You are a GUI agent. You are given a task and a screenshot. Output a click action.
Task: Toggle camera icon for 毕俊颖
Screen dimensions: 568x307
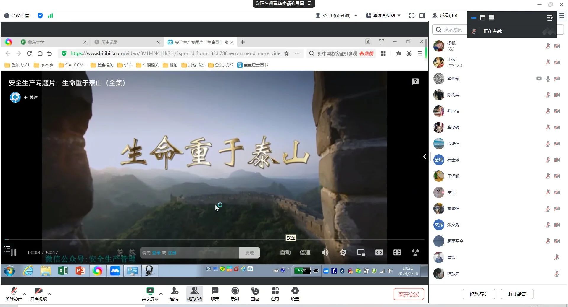pos(557,79)
